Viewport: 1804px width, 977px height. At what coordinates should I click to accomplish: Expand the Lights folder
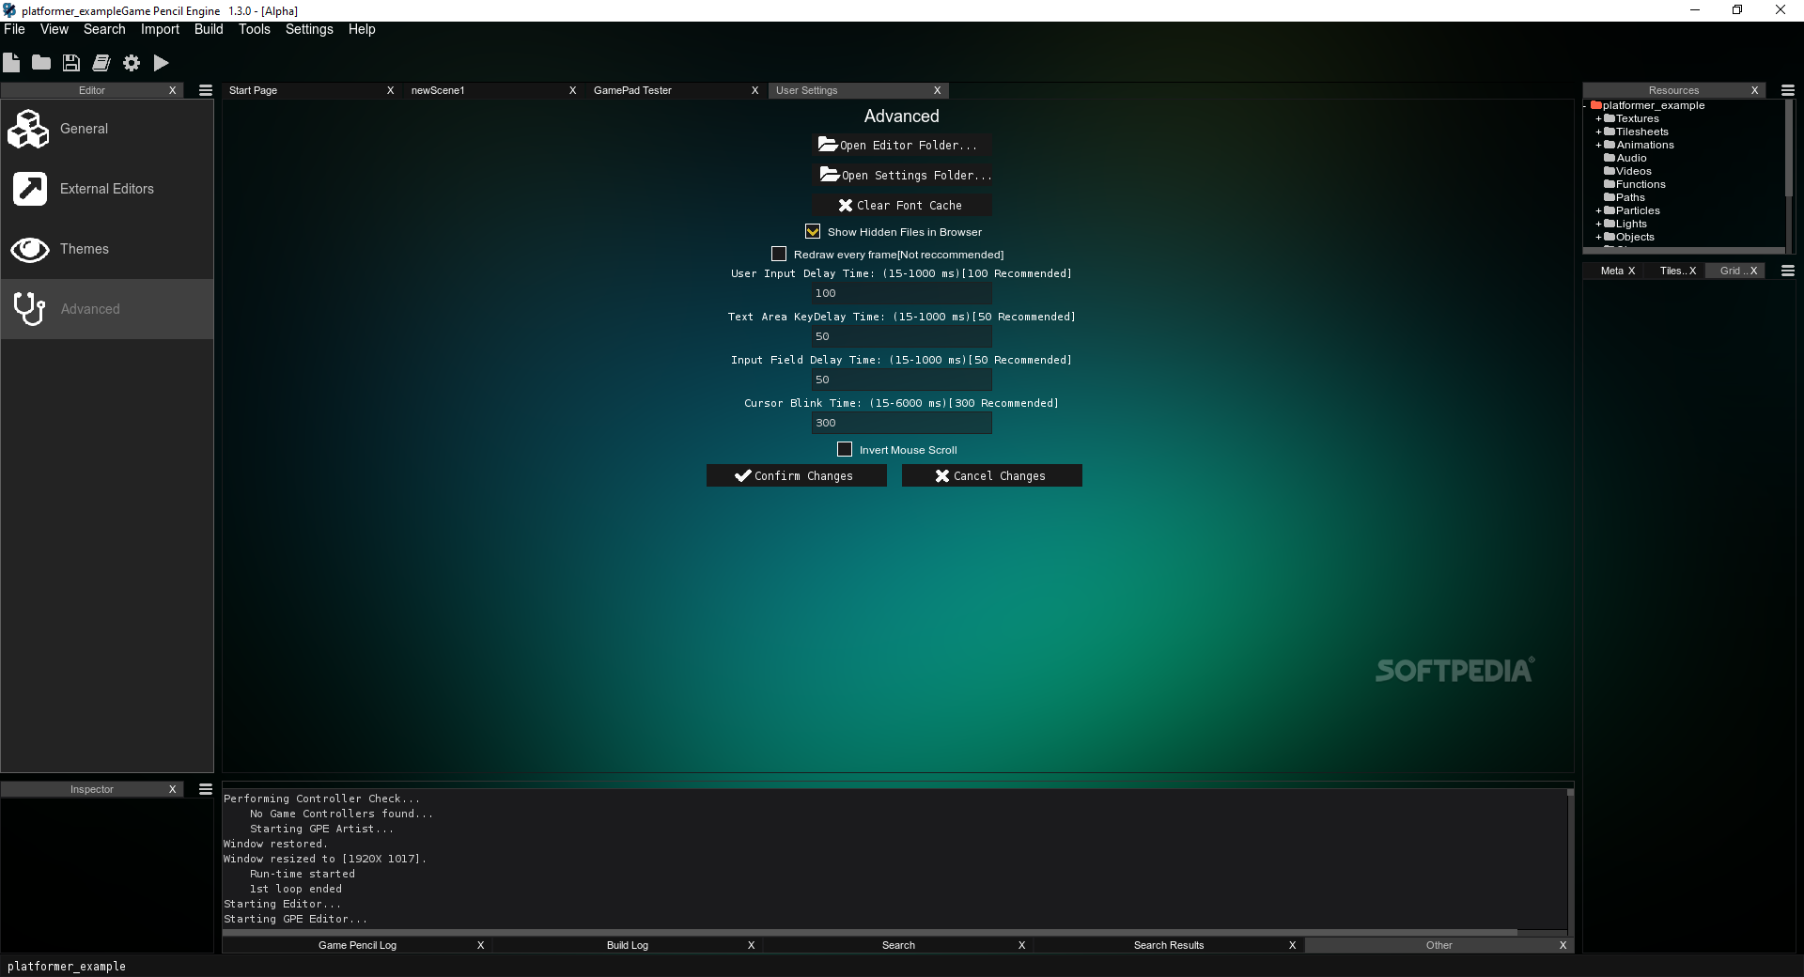[1598, 225]
